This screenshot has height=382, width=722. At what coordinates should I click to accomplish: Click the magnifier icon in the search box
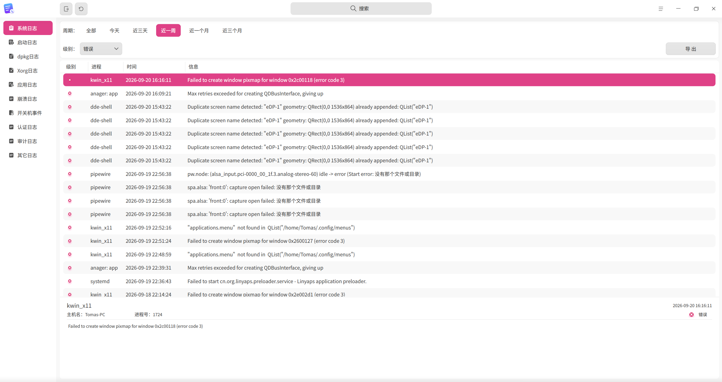click(x=353, y=8)
